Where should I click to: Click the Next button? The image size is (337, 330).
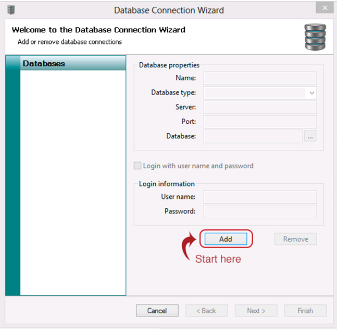(256, 311)
